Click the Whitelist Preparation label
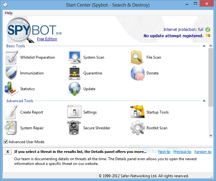 [x=38, y=57]
